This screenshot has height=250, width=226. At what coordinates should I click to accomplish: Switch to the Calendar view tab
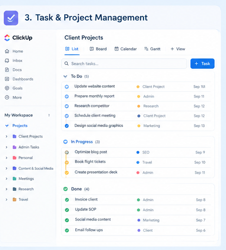point(126,49)
